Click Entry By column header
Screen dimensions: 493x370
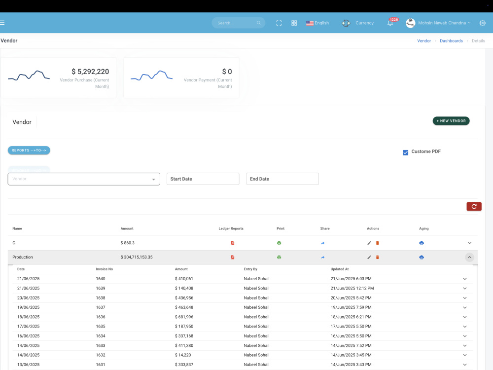click(x=250, y=269)
